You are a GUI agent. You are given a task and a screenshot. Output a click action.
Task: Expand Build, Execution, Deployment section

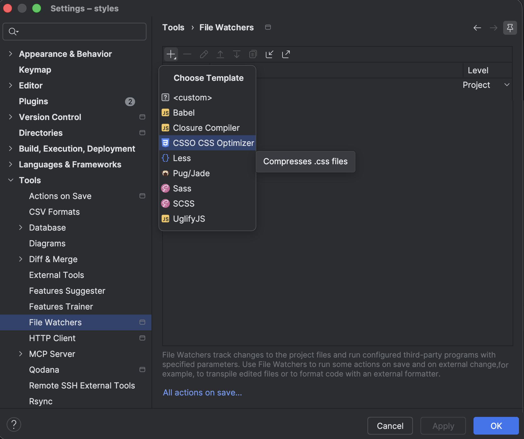(x=10, y=148)
